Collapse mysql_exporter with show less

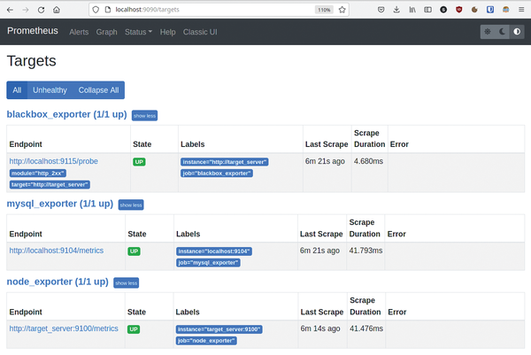tap(131, 205)
